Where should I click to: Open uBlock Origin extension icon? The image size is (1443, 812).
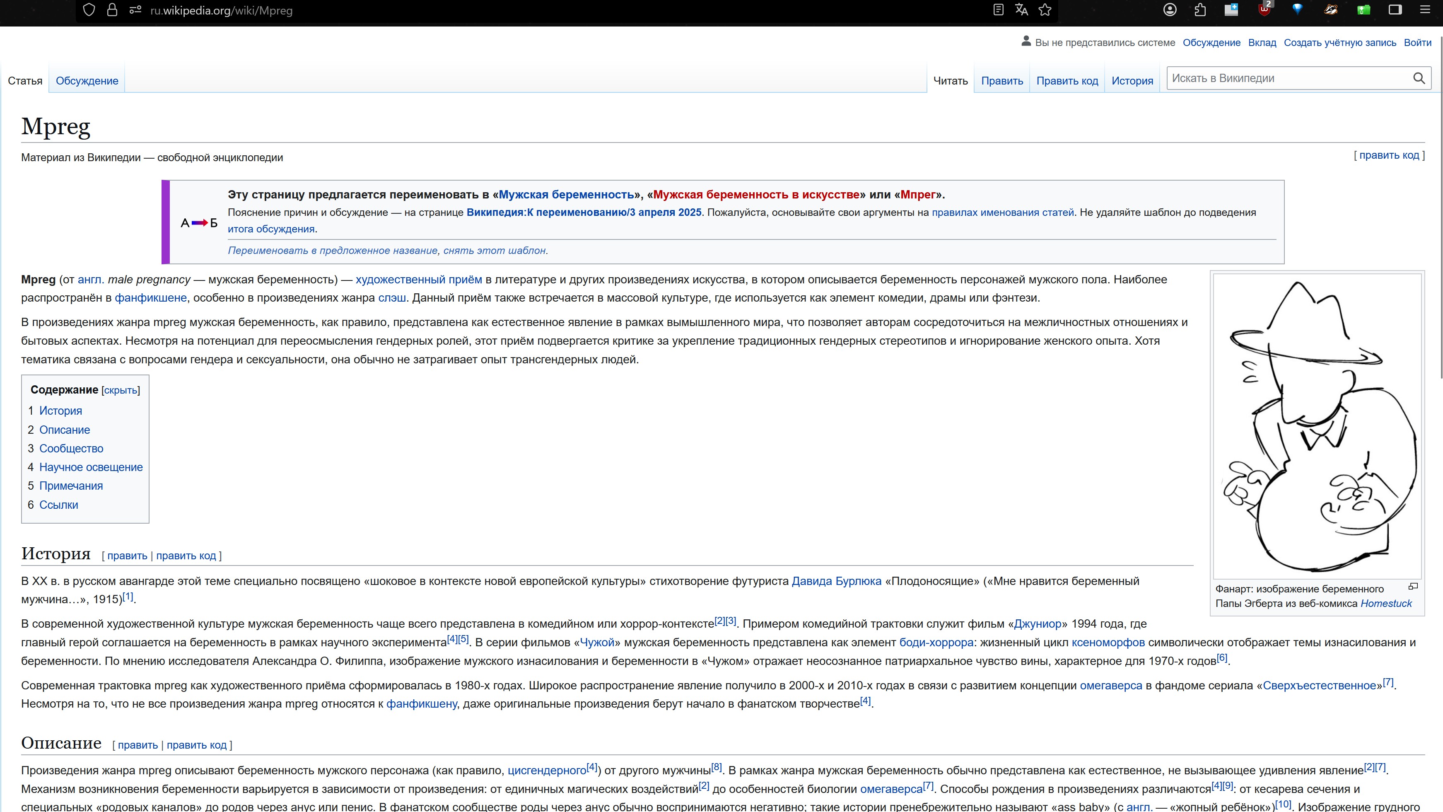coord(1264,10)
